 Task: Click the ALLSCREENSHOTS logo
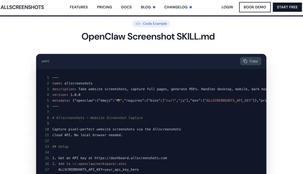[x=22, y=7]
